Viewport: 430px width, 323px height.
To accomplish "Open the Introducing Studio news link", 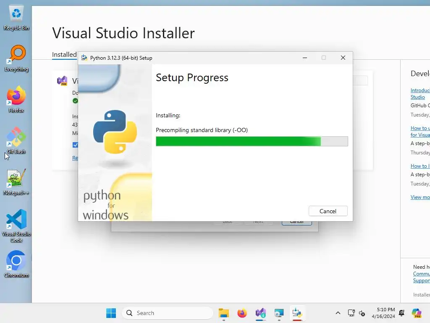I will [420, 94].
